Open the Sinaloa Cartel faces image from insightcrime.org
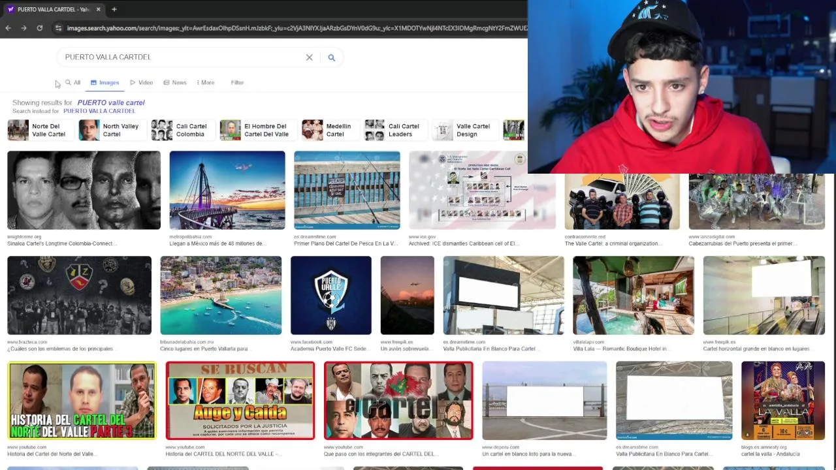The width and height of the screenshot is (836, 470). 84,190
